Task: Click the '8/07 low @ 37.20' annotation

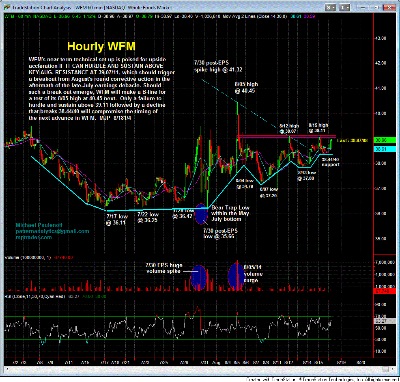Action: 269,192
